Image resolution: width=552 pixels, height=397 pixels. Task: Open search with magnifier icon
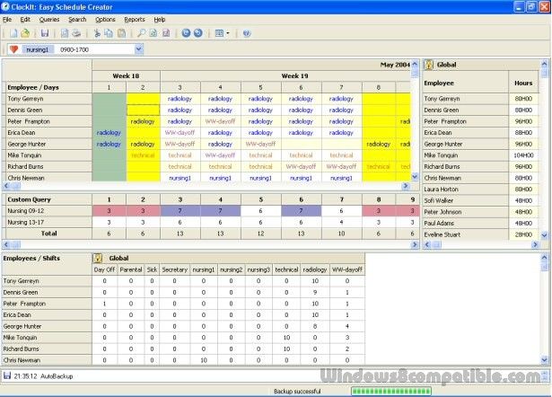(x=141, y=33)
